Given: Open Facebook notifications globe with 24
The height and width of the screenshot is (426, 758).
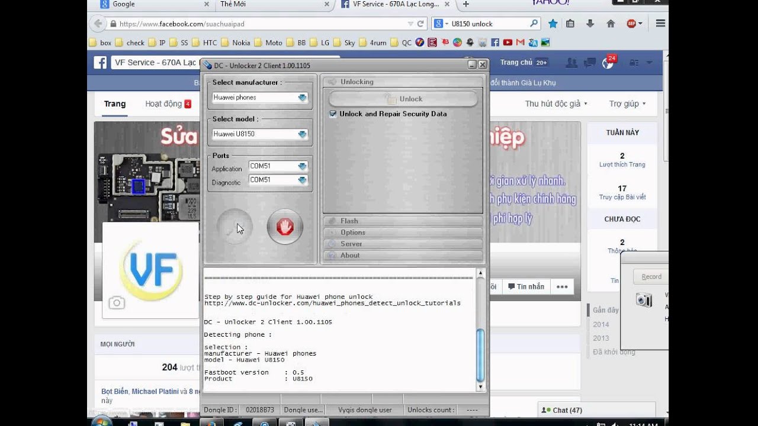Looking at the screenshot, I should [608, 62].
